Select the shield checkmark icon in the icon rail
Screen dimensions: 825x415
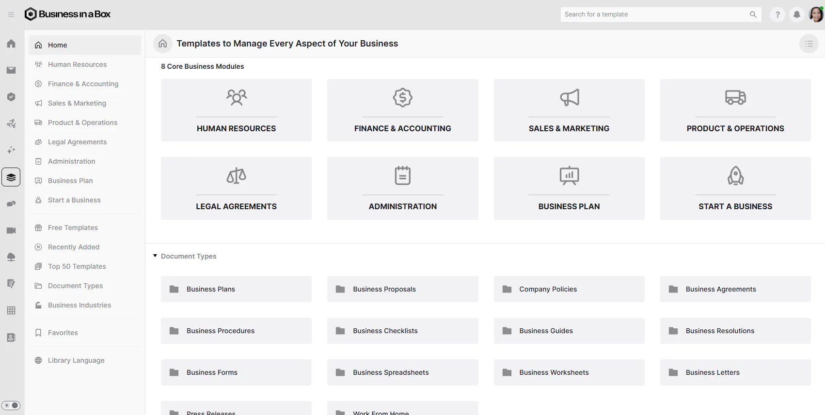[11, 97]
